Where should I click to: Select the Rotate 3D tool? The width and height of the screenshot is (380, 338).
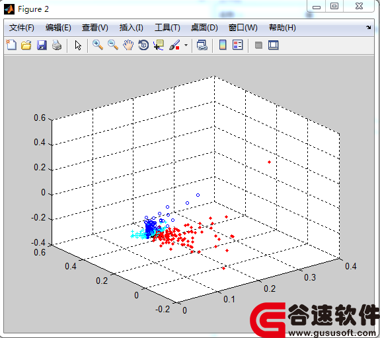143,45
